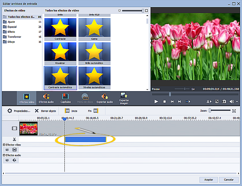This screenshot has width=242, height=186.
Task: Open the Efectos audio toolbar section
Action: pos(46,98)
